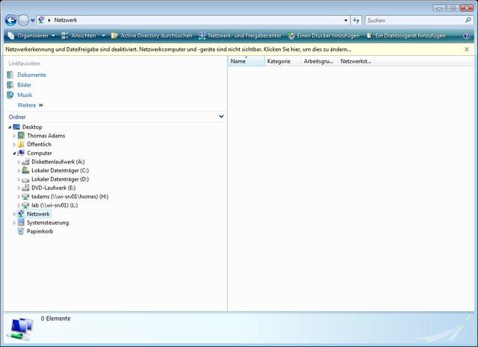The height and width of the screenshot is (347, 478).
Task: Collapse the Computer tree node
Action: point(14,154)
